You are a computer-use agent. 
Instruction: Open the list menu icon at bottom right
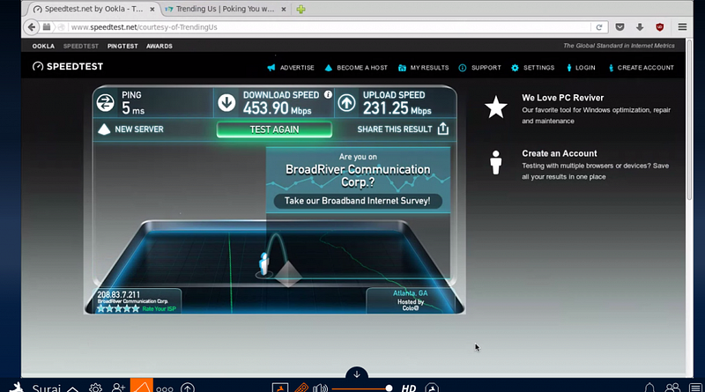[695, 388]
